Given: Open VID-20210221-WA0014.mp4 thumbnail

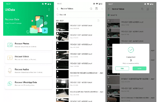Looking at the screenshot, I should tap(62, 84).
